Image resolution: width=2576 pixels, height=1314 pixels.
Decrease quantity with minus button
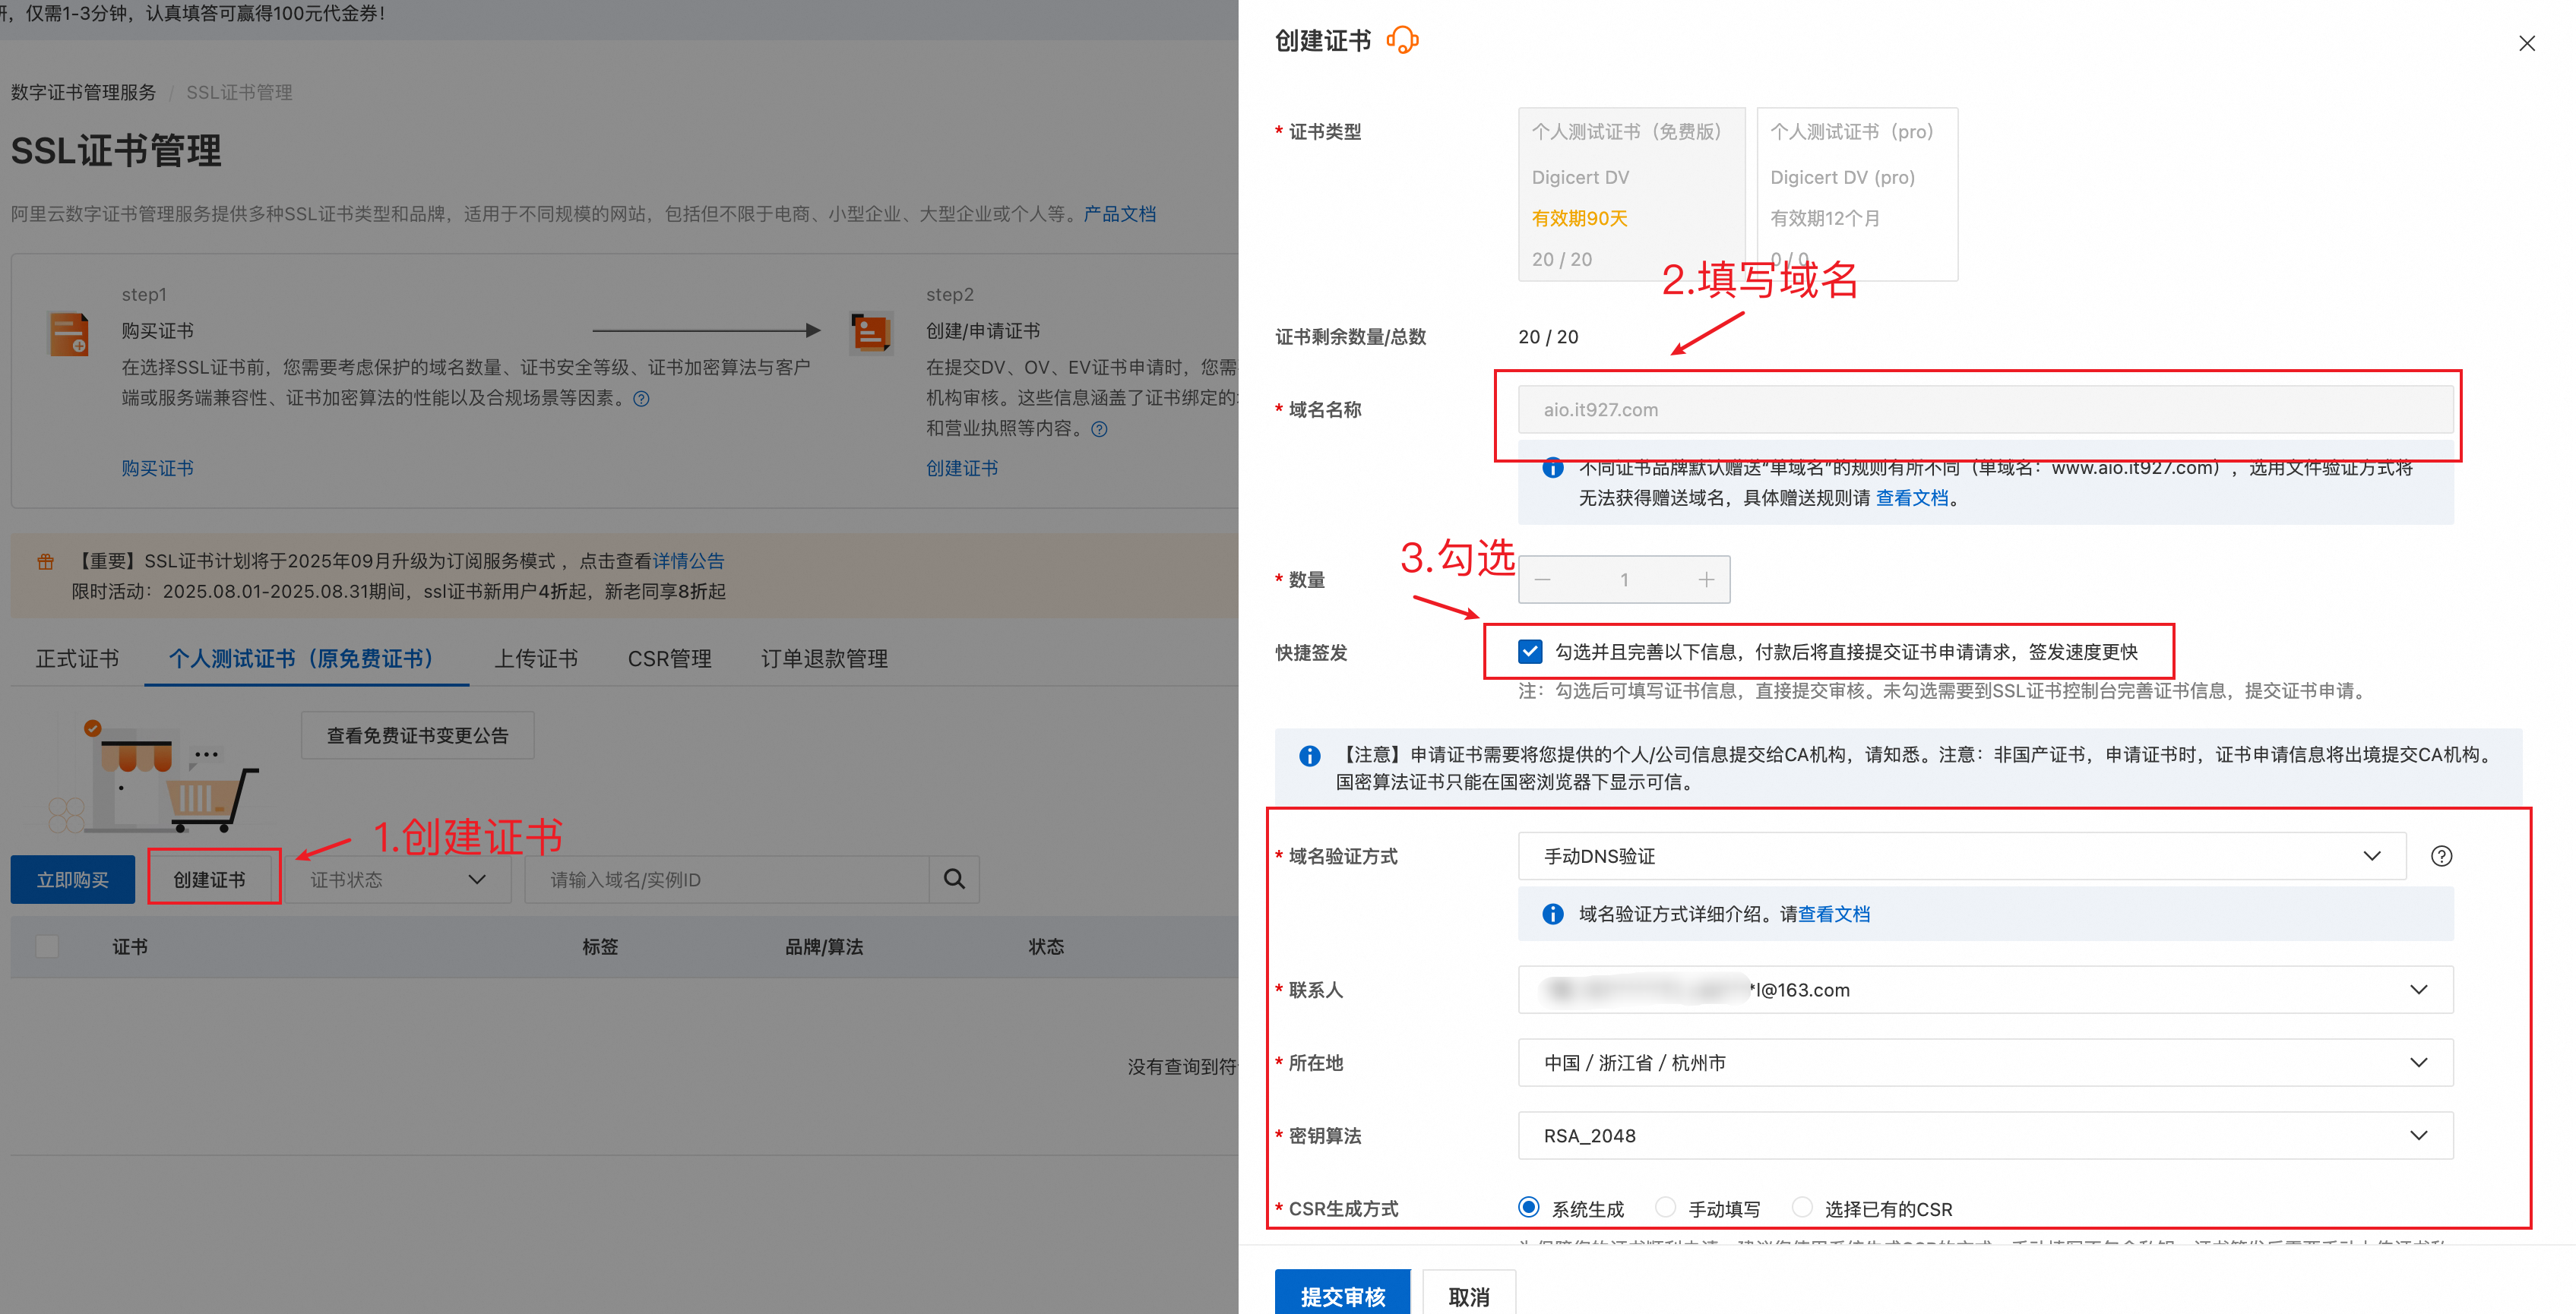(x=1542, y=580)
